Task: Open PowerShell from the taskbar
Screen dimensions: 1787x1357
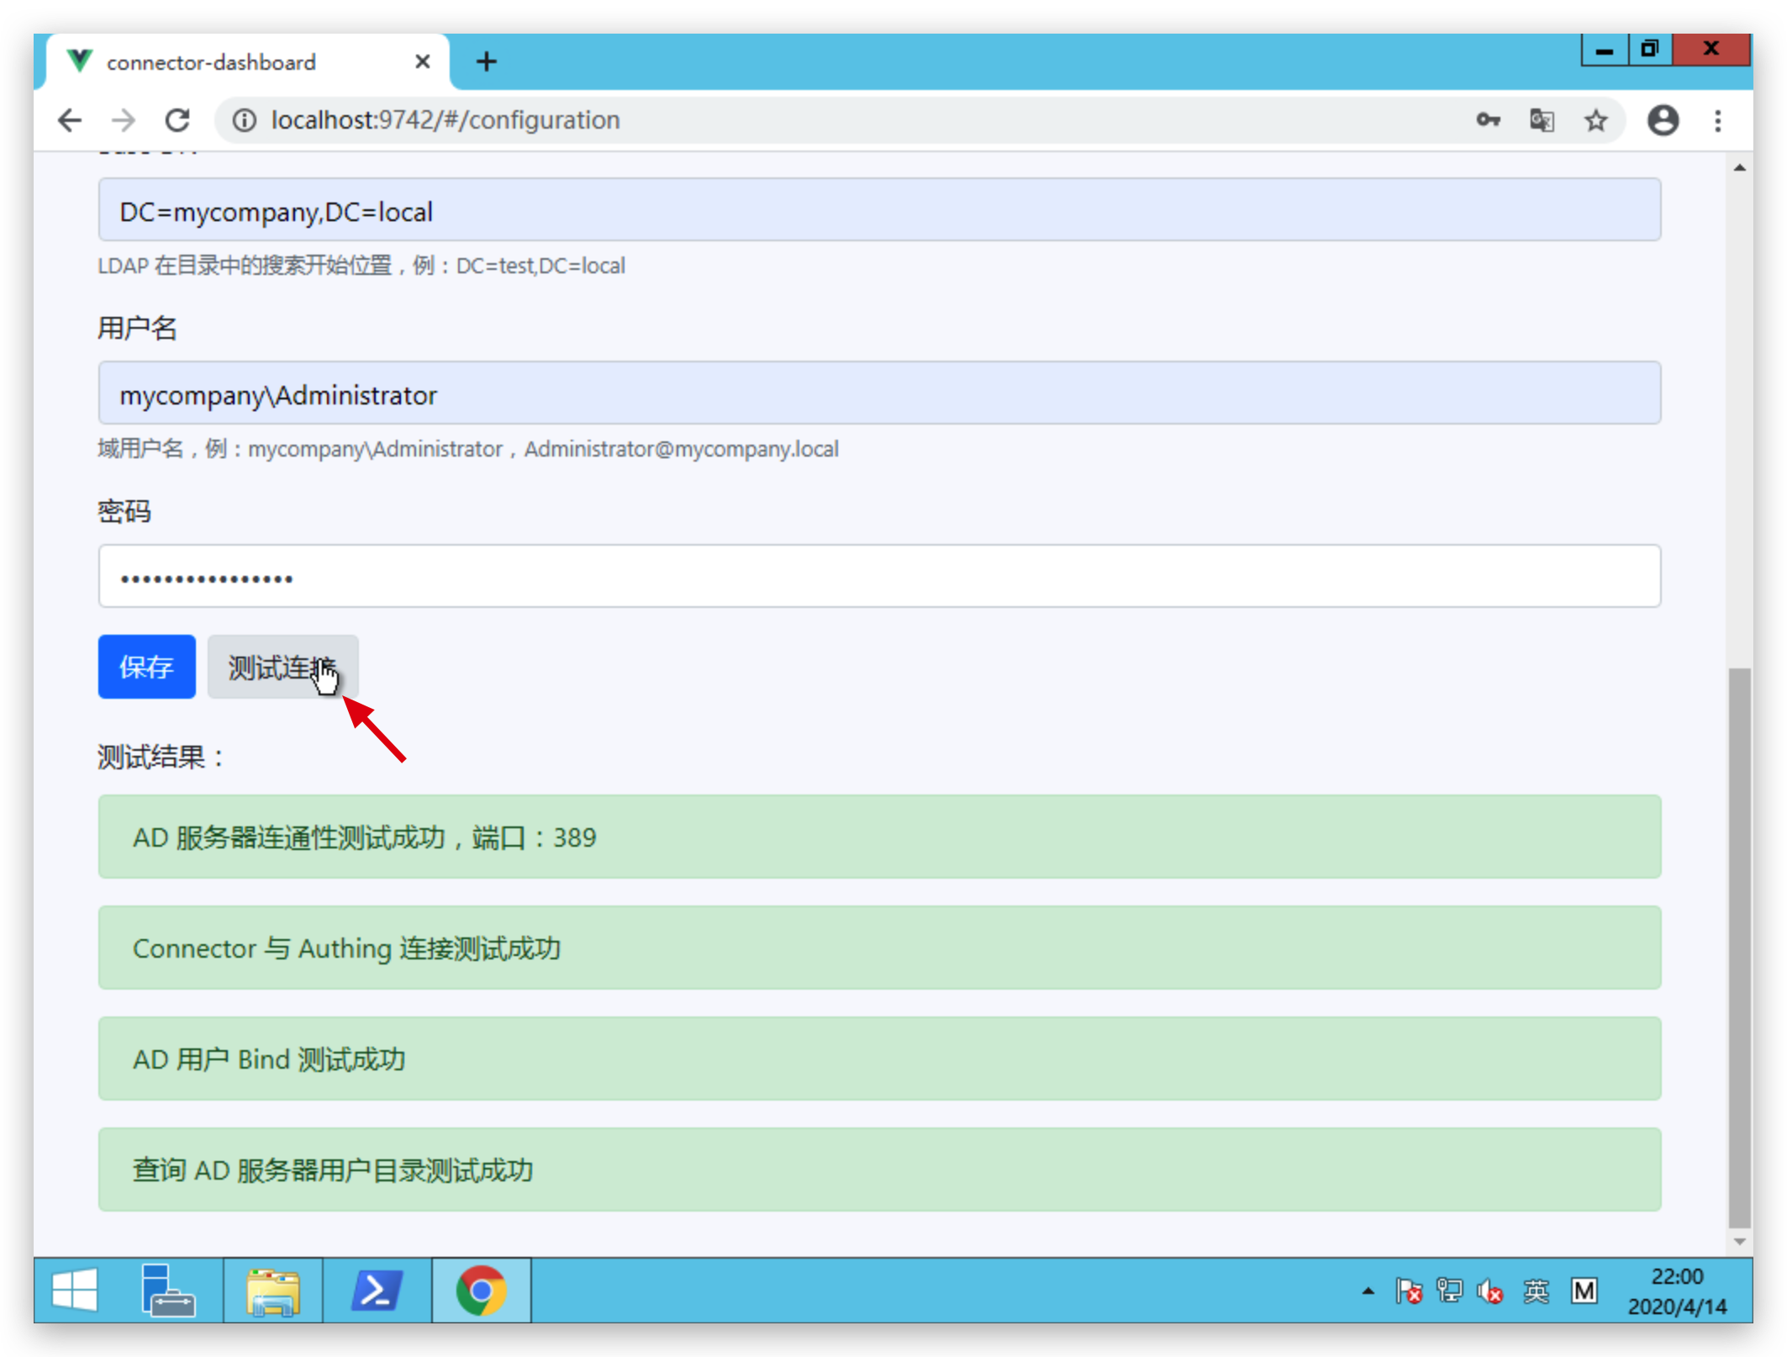Action: click(x=376, y=1291)
